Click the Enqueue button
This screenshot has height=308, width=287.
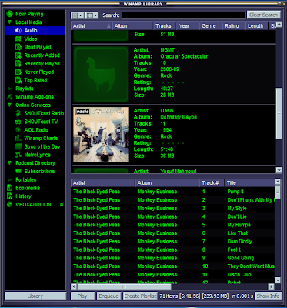[108, 296]
